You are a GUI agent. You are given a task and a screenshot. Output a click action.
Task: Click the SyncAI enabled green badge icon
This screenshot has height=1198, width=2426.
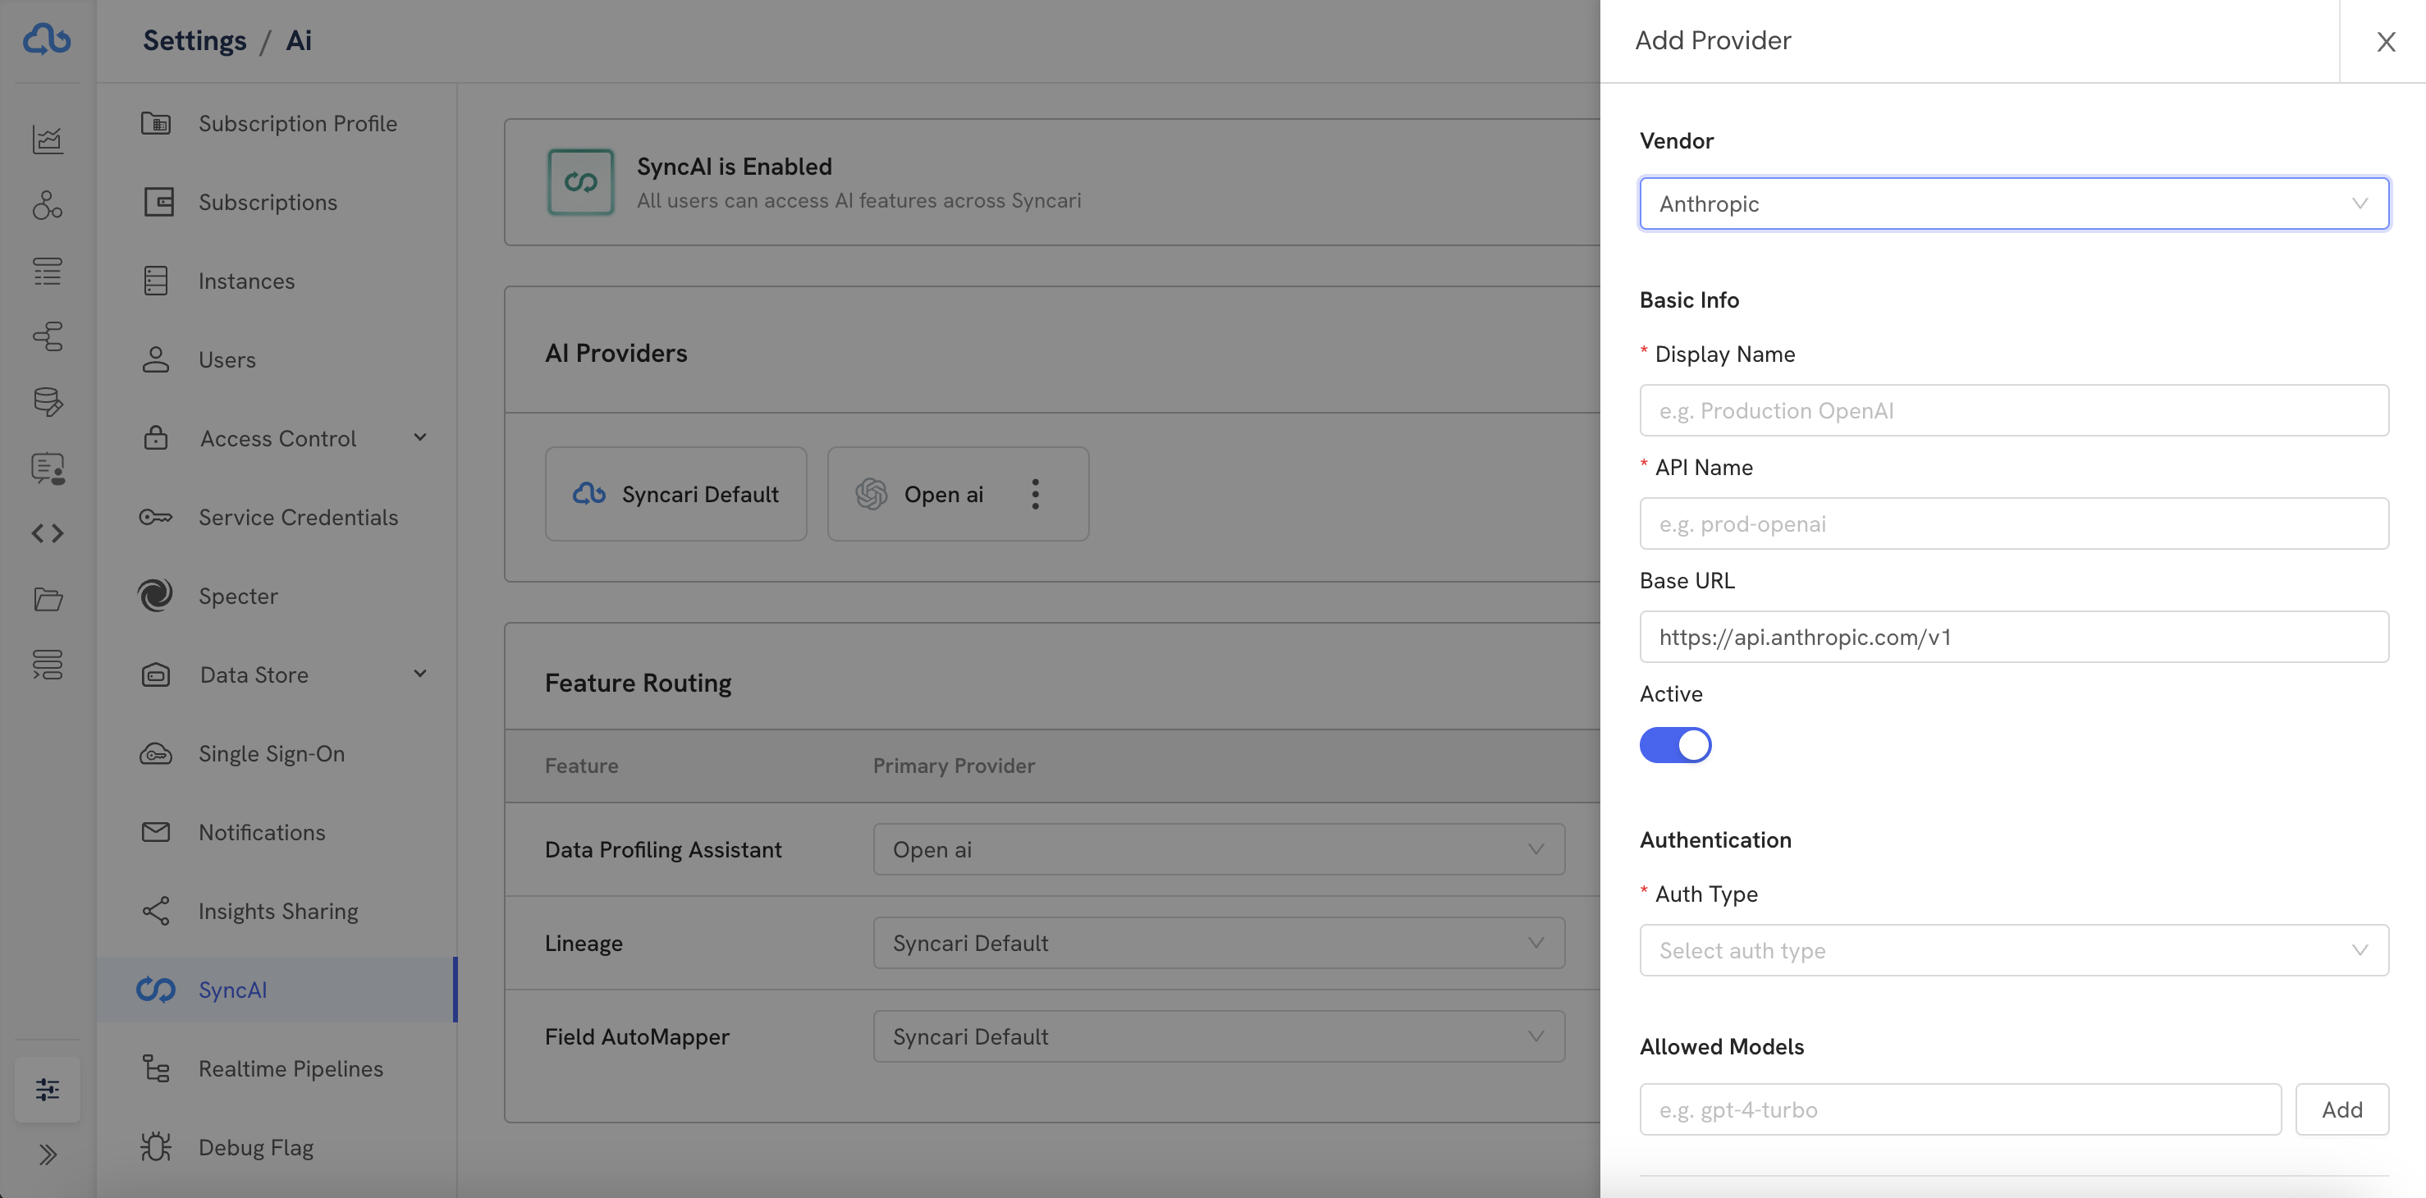pos(580,182)
